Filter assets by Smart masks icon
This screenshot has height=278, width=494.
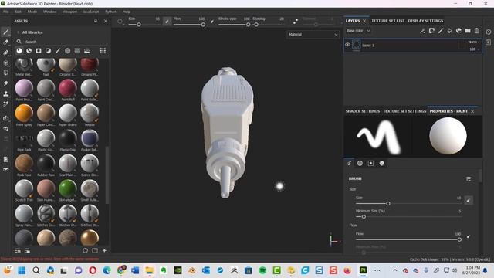pyautogui.click(x=39, y=51)
